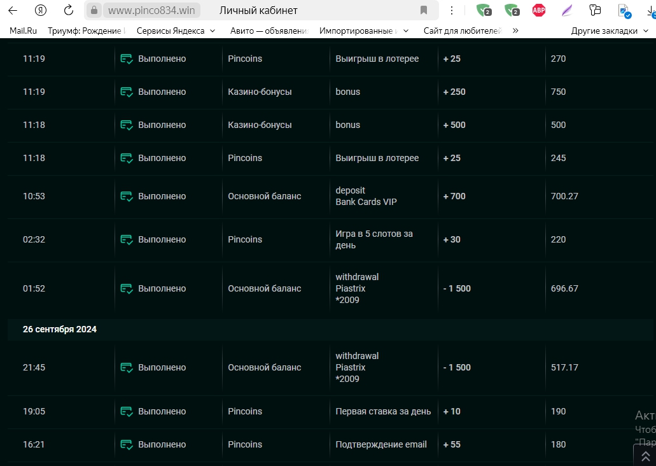
Task: Click the 750 balance value
Action: (558, 92)
